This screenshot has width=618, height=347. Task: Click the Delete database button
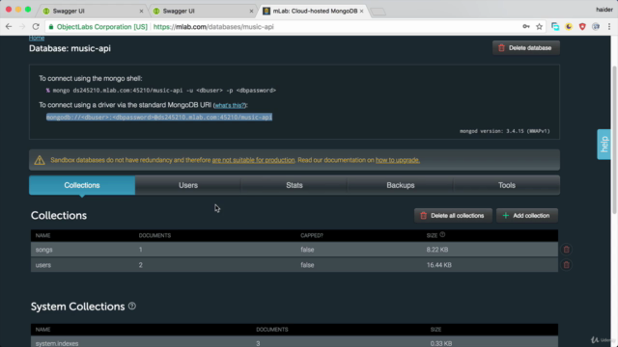pyautogui.click(x=525, y=48)
